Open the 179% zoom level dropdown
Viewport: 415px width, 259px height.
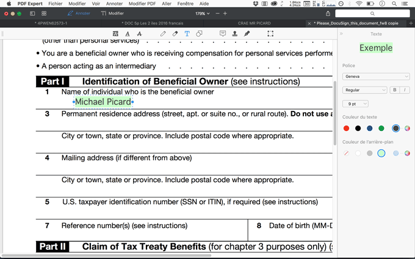203,13
